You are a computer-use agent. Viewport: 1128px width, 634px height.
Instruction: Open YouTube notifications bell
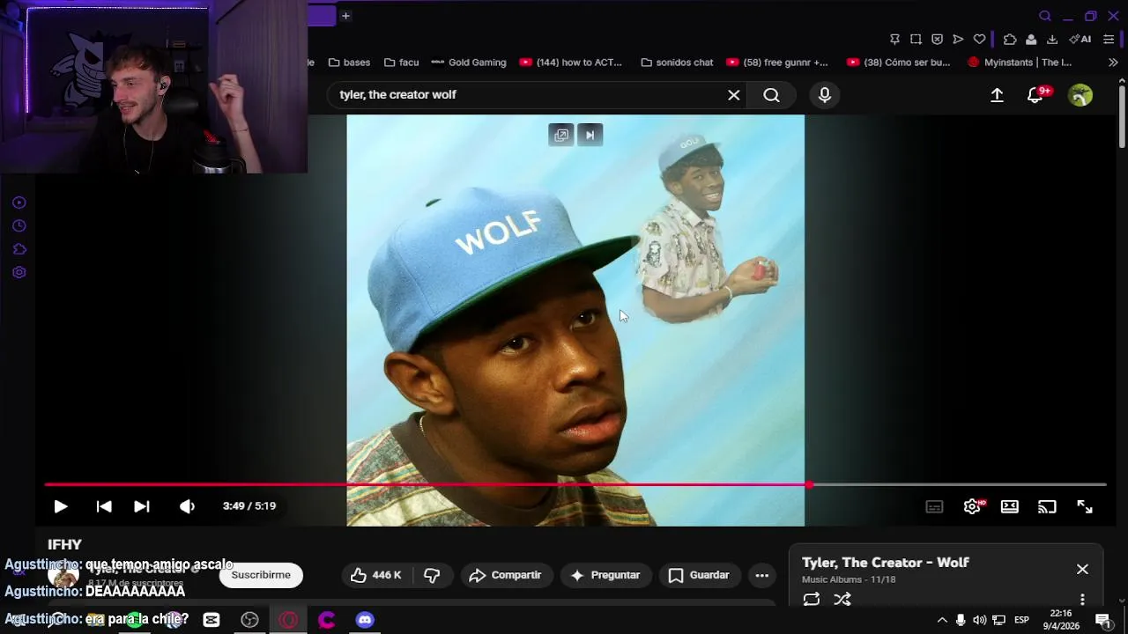coord(1035,95)
